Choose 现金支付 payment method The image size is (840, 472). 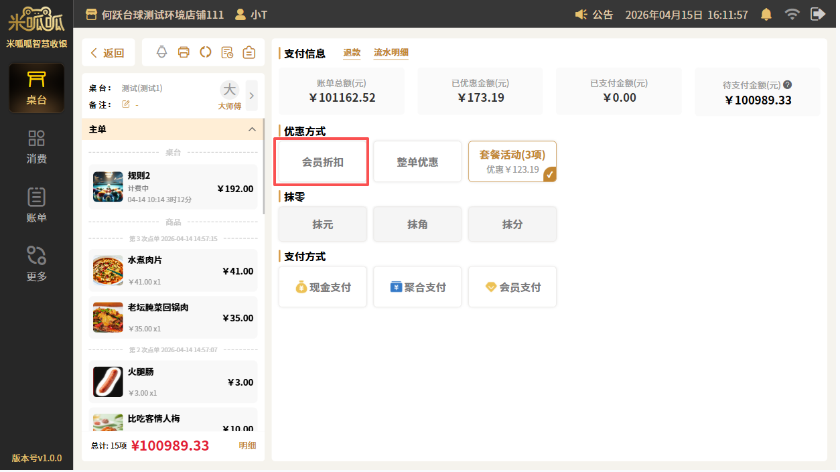pyautogui.click(x=322, y=287)
